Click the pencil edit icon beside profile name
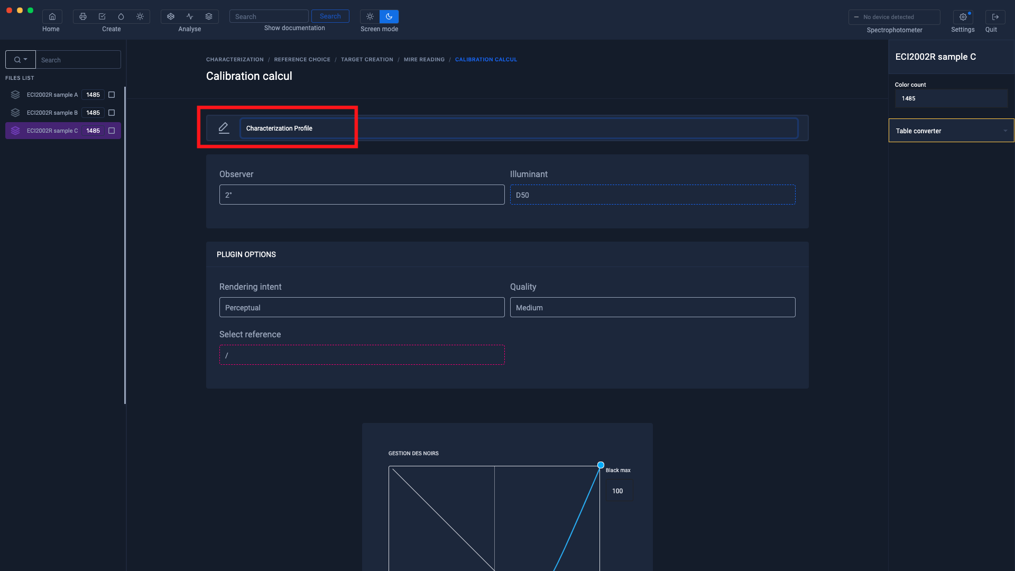 pos(224,128)
